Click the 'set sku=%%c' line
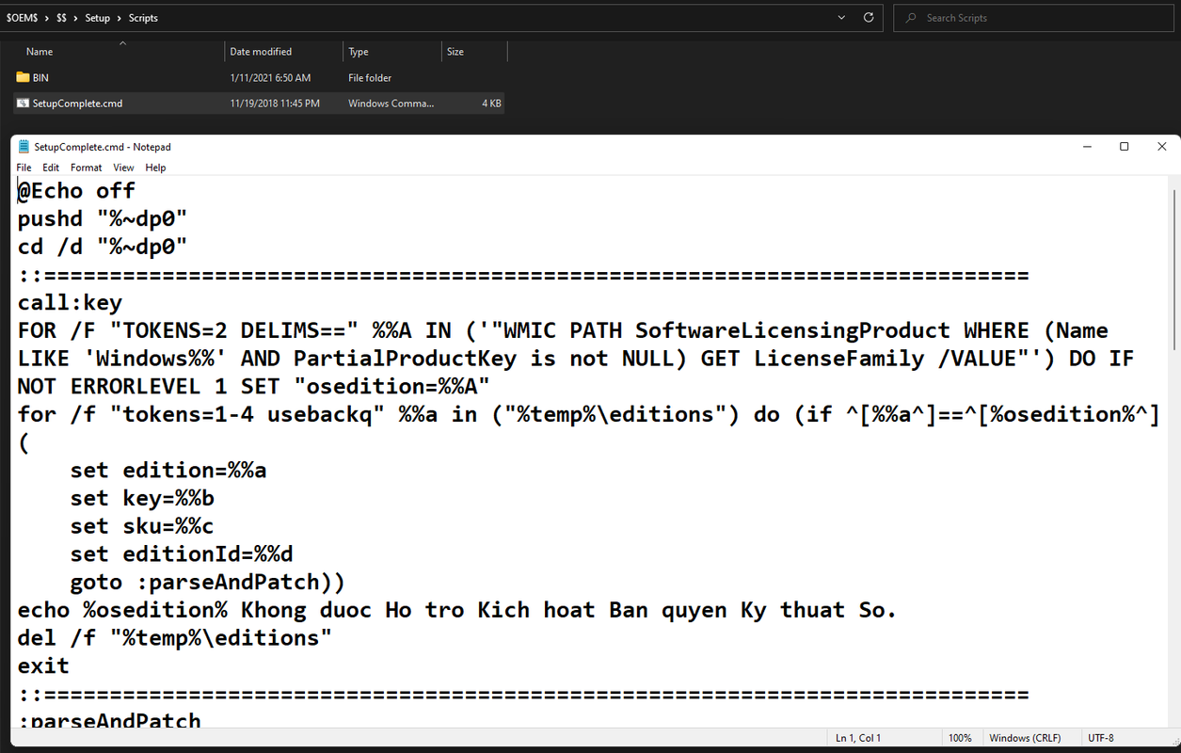Screen dimensions: 1181x753 142,526
